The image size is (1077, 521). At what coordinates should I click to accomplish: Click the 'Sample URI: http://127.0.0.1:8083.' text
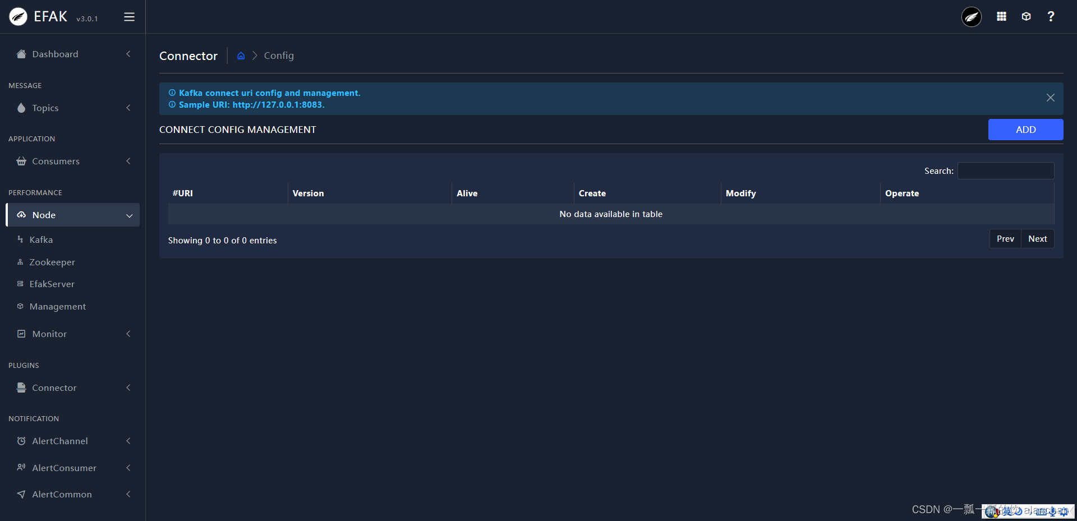click(251, 105)
